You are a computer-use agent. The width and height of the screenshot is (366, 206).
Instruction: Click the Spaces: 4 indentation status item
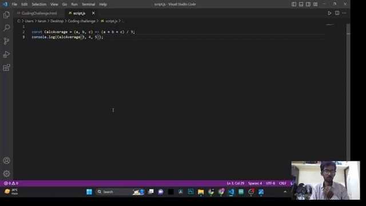255,183
